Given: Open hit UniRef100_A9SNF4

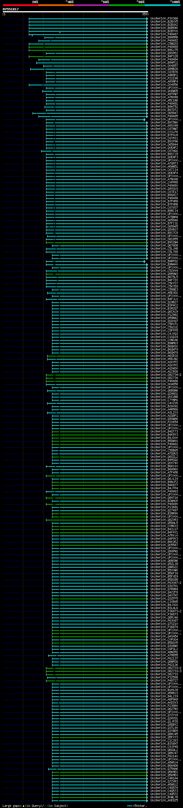Looking at the screenshot, I should tap(164, 82).
